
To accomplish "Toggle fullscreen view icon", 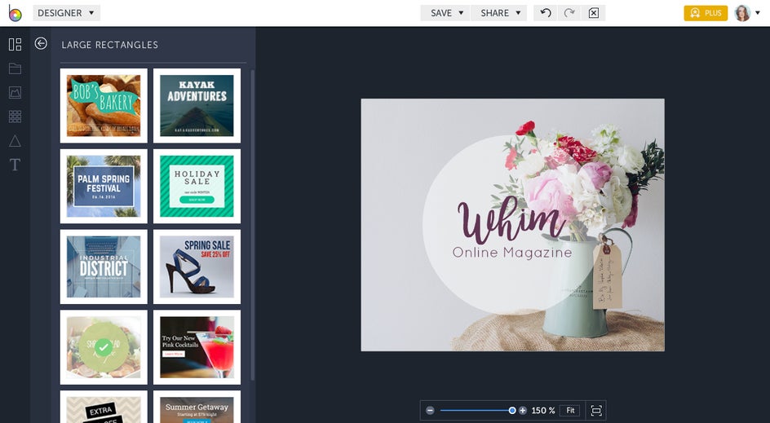I will [x=596, y=410].
